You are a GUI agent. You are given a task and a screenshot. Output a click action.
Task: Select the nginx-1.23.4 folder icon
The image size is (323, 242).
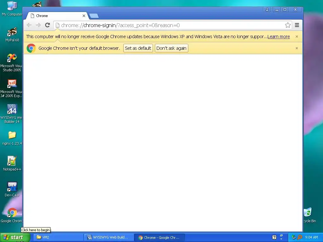tap(12, 138)
